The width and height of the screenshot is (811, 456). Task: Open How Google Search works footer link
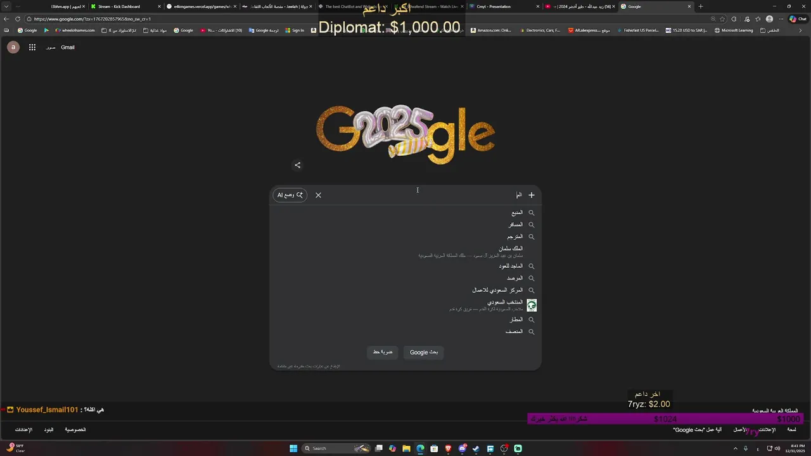click(x=697, y=430)
